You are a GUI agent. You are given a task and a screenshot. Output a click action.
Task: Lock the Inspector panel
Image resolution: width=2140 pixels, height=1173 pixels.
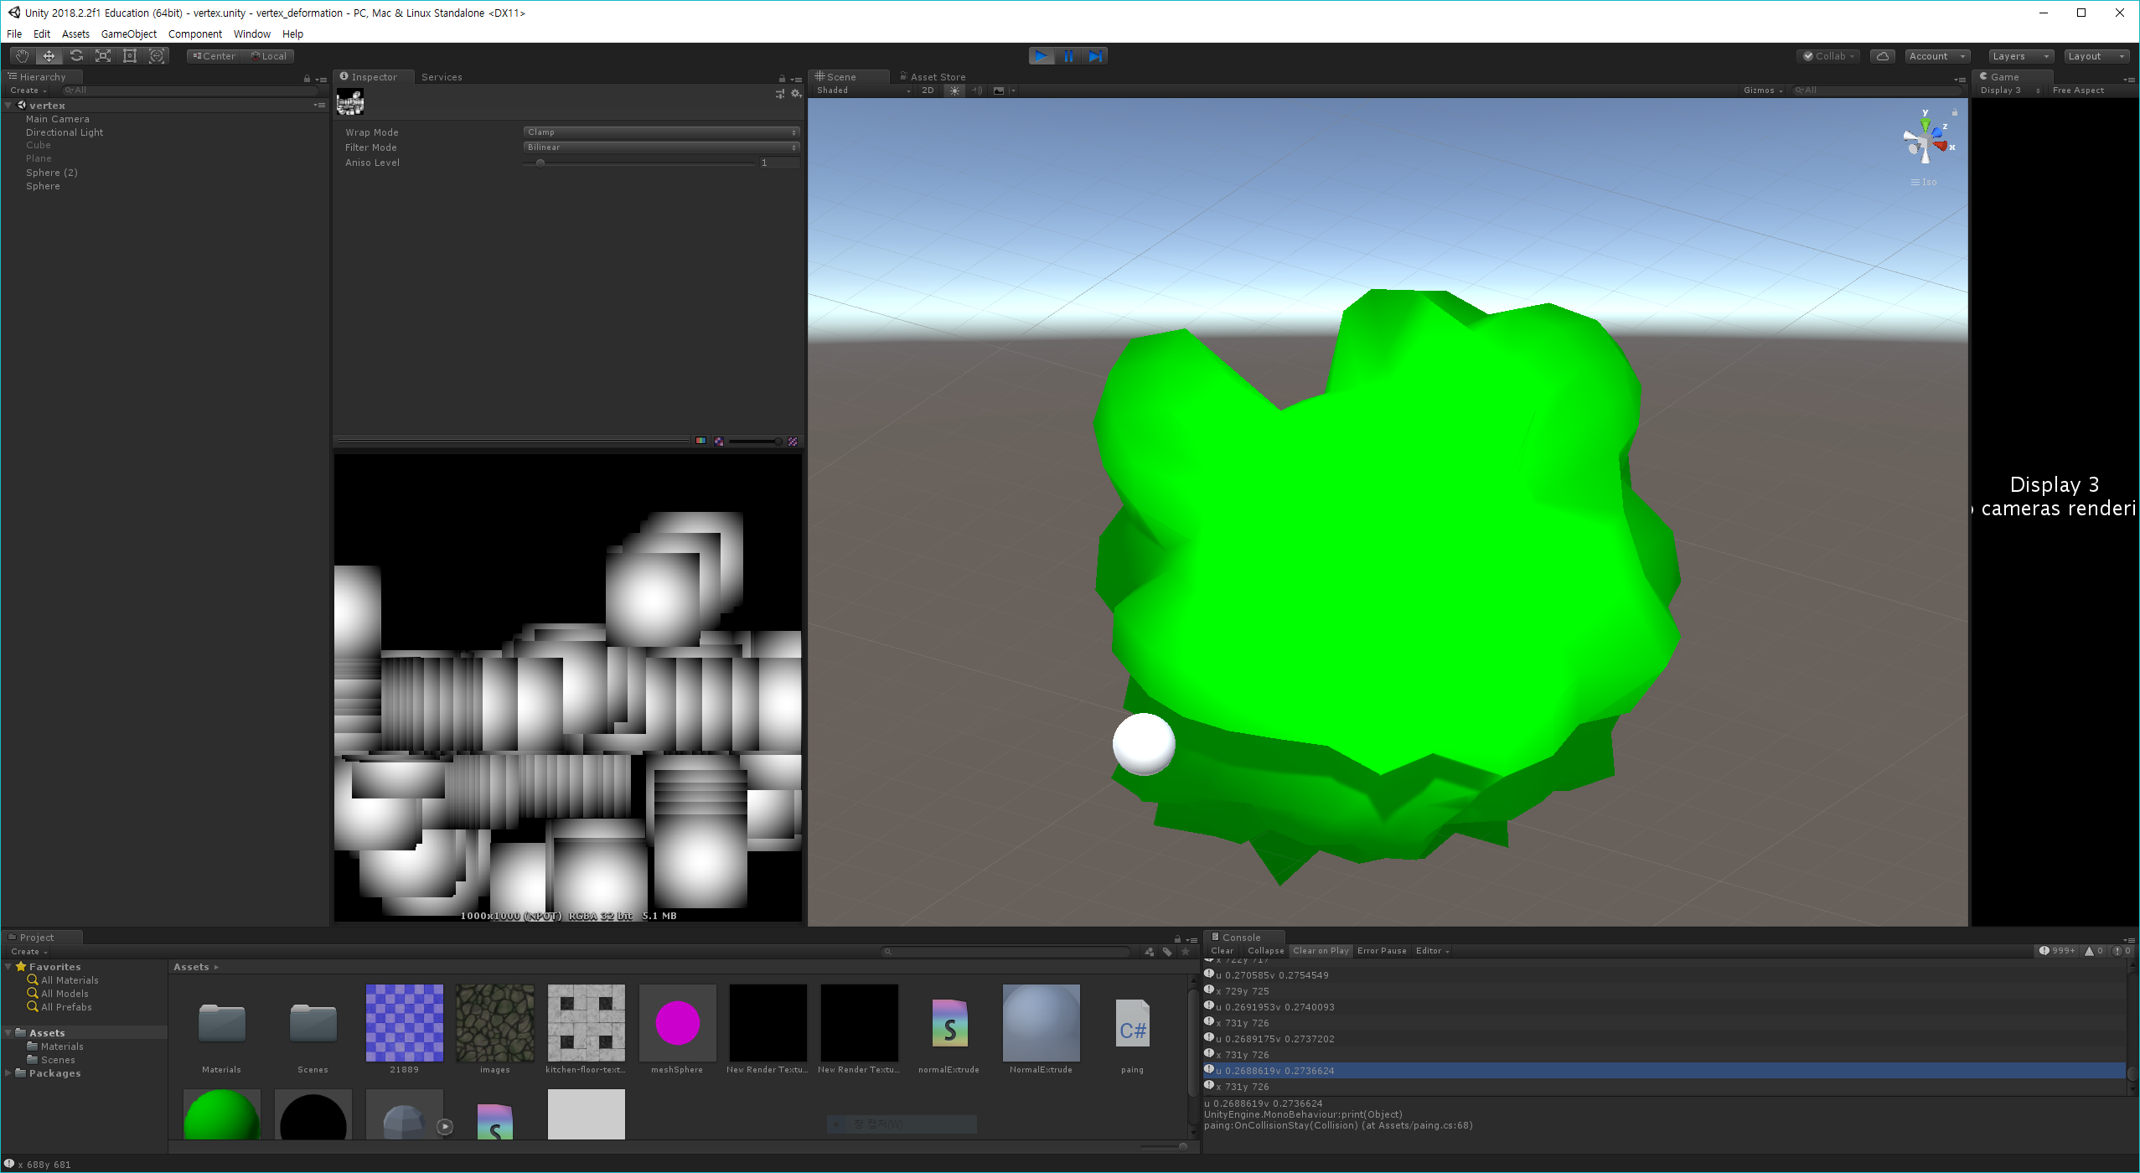click(x=782, y=79)
